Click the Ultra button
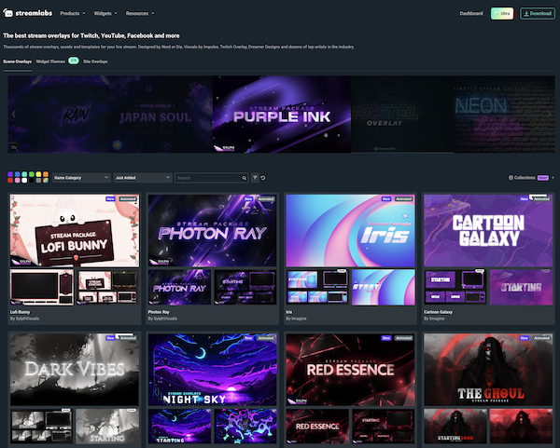 click(x=502, y=14)
